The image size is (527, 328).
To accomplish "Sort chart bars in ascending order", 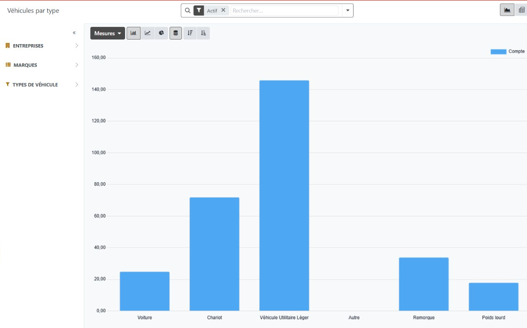I will point(203,33).
